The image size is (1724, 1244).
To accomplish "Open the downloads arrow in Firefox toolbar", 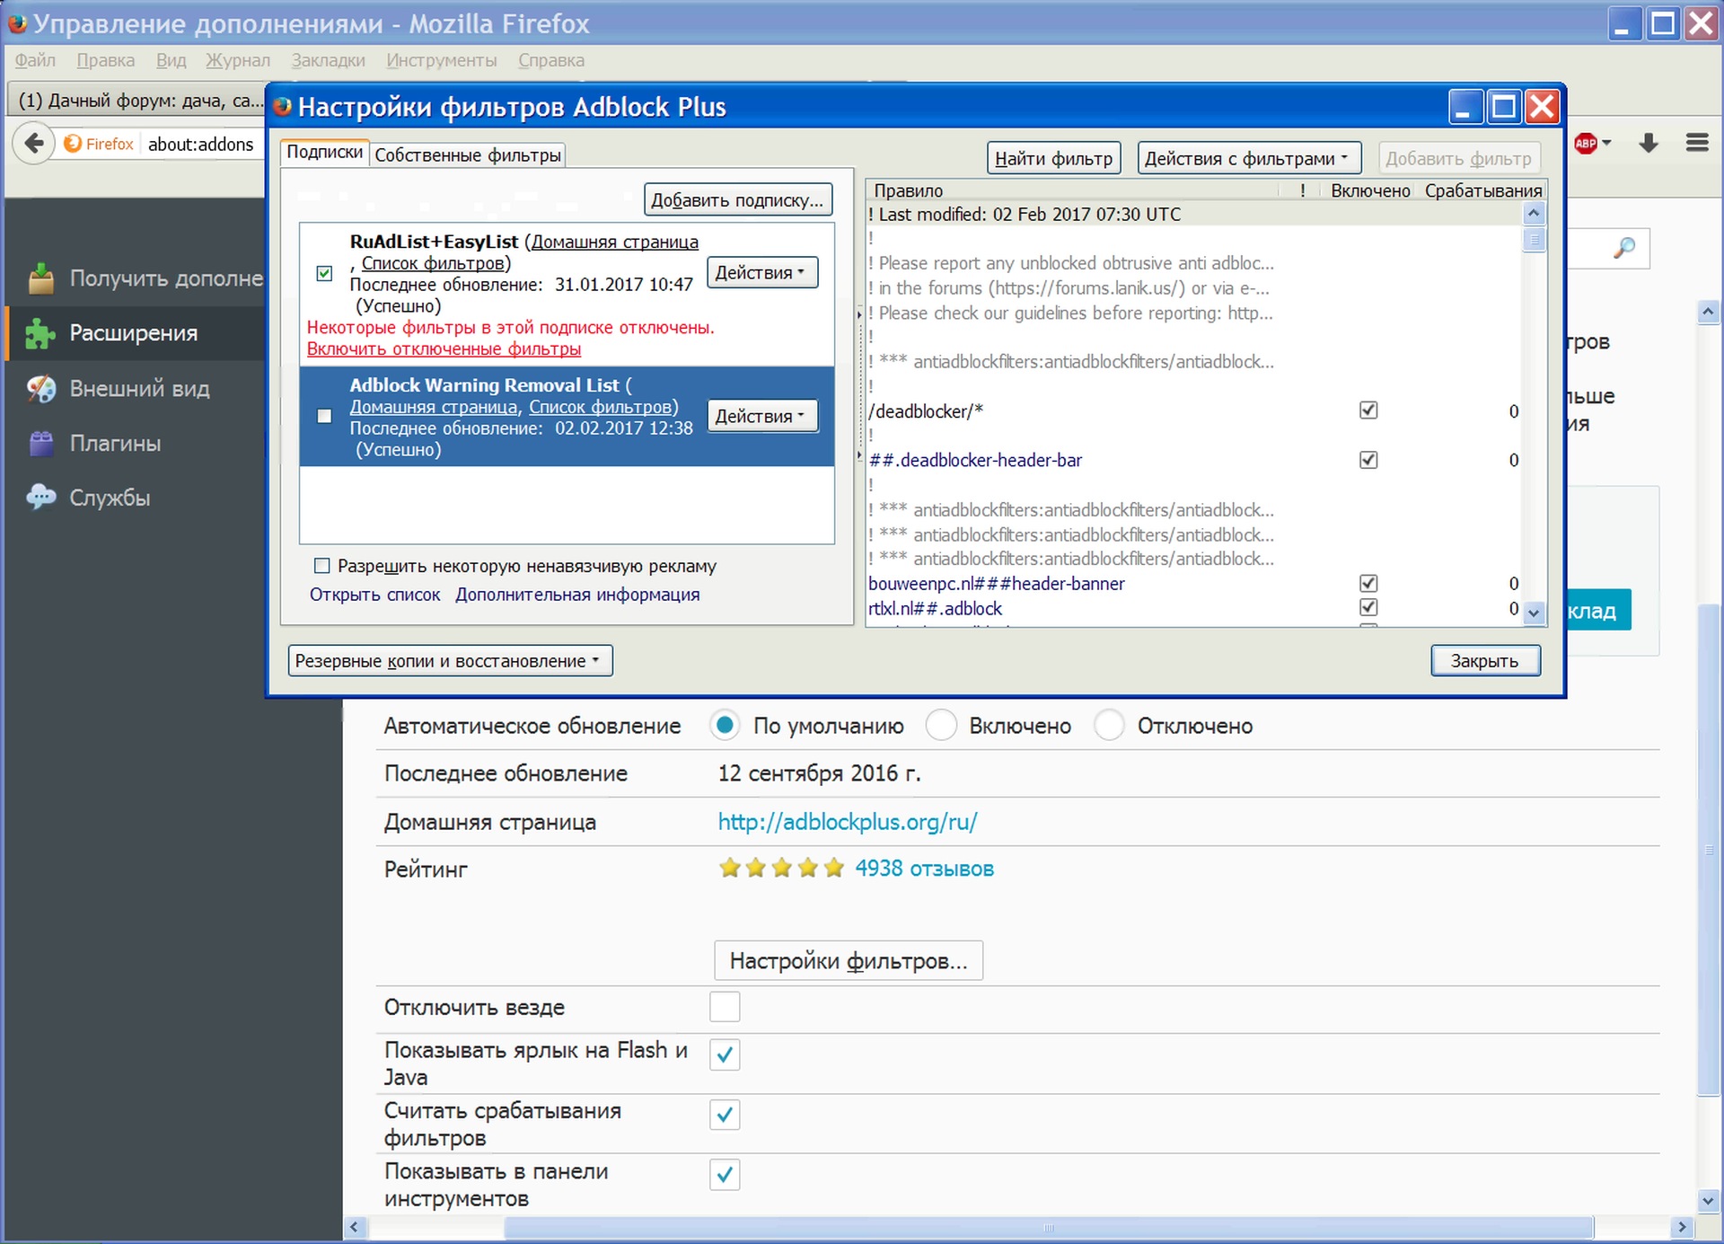I will click(x=1649, y=143).
